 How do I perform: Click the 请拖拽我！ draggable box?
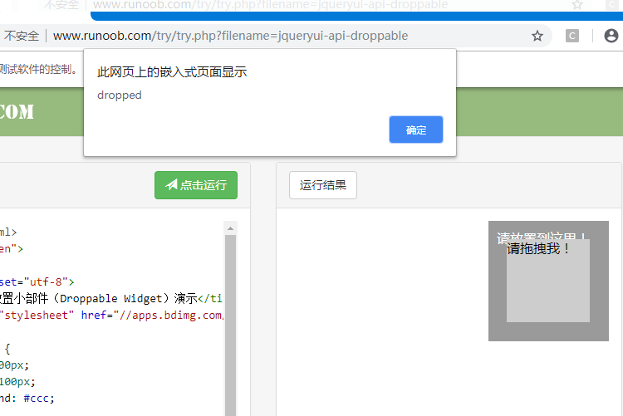(548, 281)
